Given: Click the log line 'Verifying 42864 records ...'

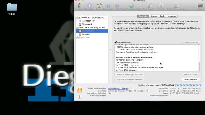Looking at the screenshot, I should (127, 65).
